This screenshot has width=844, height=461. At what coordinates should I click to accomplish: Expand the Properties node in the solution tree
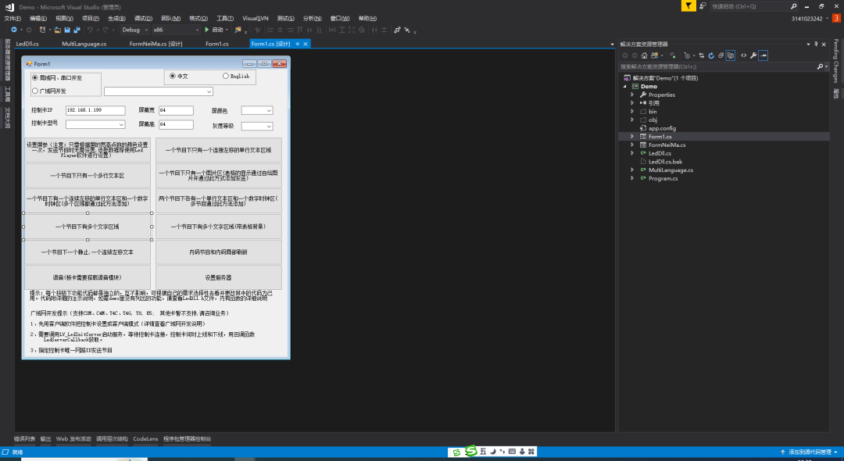coord(633,95)
